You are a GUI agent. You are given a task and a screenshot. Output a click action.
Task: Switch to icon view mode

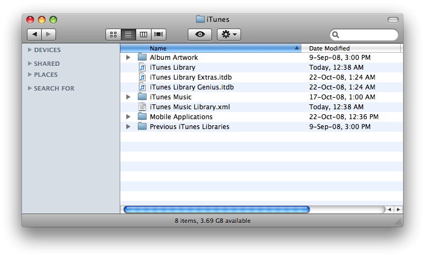point(113,35)
